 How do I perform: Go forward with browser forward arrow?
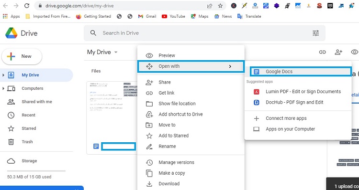tap(16, 6)
